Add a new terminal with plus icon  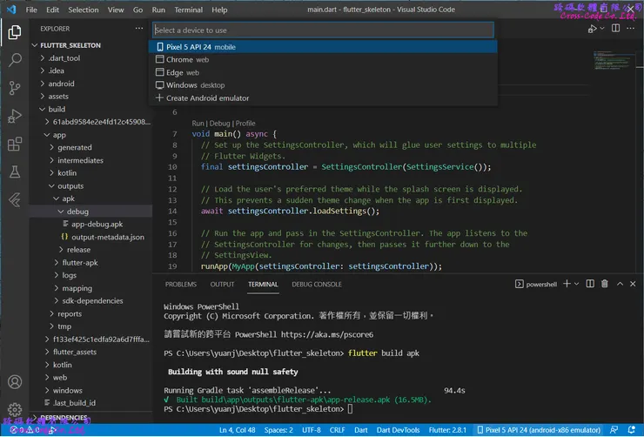coord(567,284)
